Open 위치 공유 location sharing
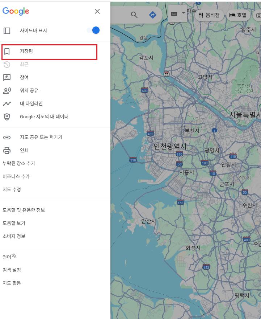Screen dimensions: 261x319 pos(55,90)
